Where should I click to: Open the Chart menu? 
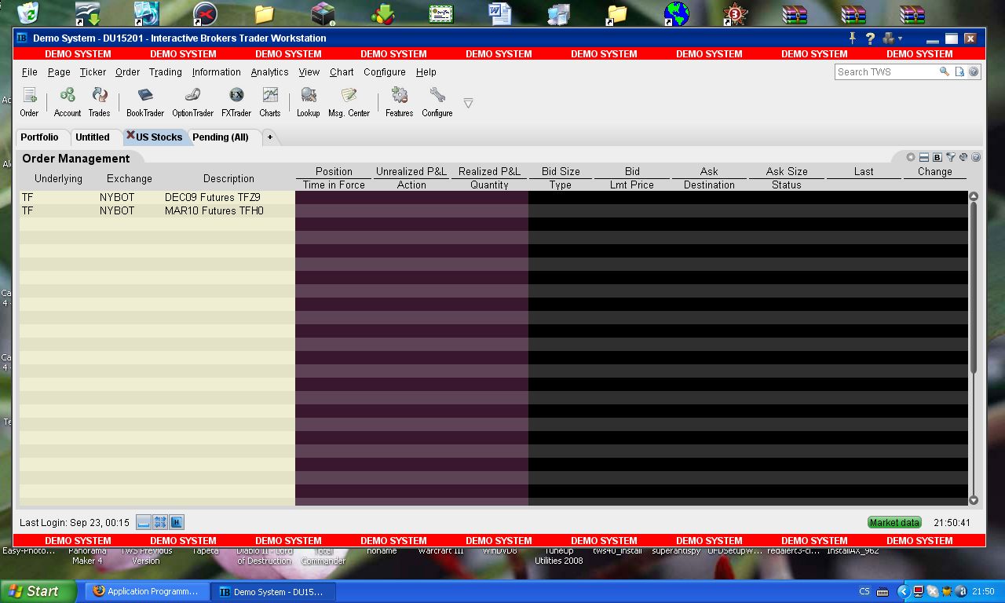coord(342,71)
